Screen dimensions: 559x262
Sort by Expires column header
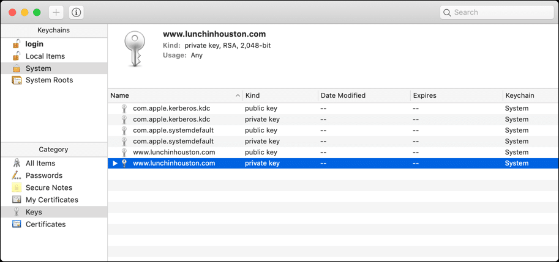[x=456, y=95]
